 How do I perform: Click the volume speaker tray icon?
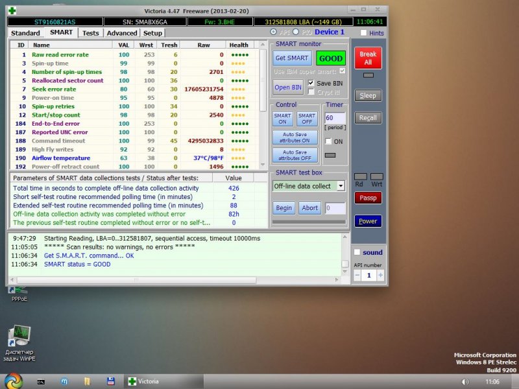tap(465, 382)
